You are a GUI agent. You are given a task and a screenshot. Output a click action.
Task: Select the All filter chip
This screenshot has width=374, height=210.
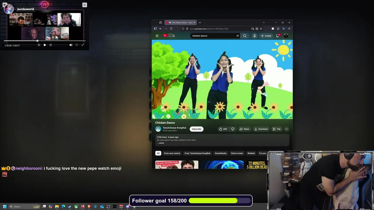click(158, 153)
